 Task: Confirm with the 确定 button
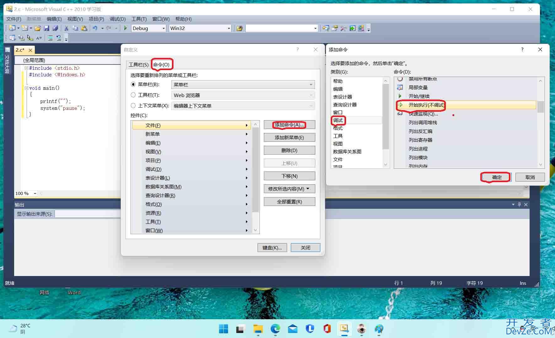tap(497, 177)
